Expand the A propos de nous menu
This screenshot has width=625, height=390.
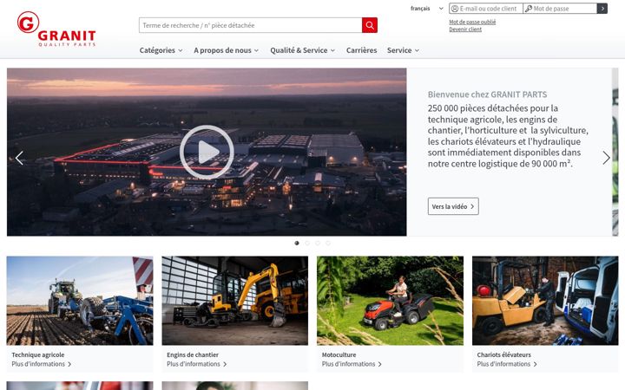226,50
